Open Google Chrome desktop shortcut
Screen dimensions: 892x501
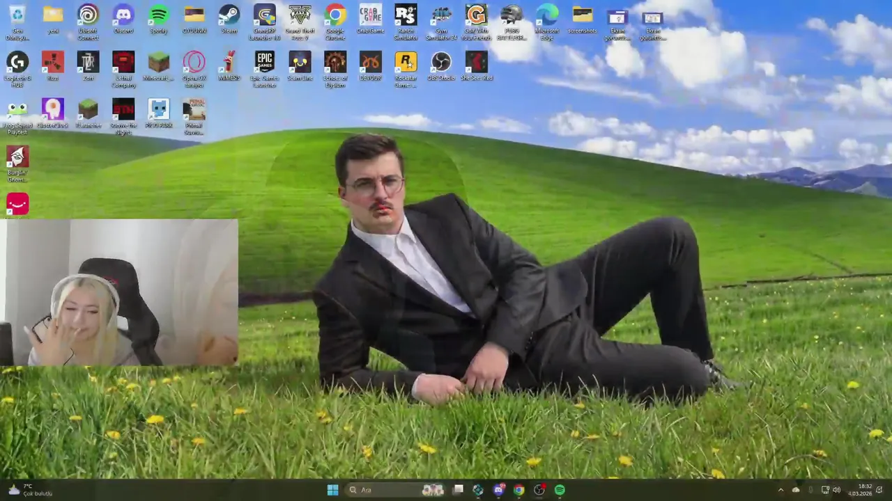click(x=335, y=22)
